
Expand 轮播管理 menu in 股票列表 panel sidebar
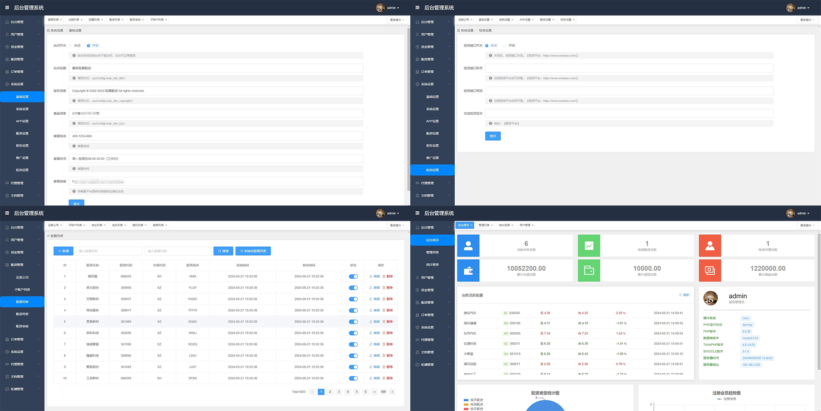point(22,389)
